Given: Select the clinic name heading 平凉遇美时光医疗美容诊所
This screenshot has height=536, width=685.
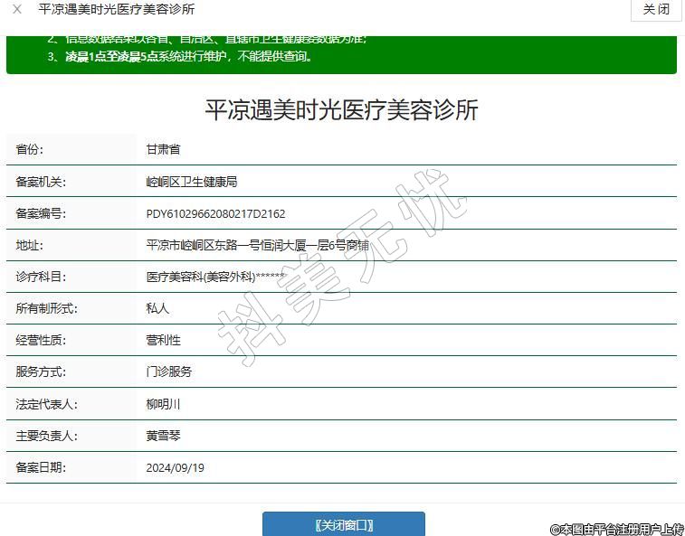Looking at the screenshot, I should click(x=341, y=110).
